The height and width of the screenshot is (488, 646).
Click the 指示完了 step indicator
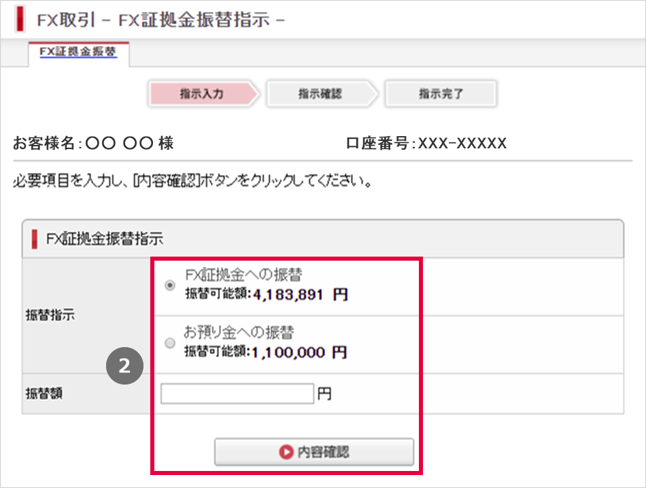click(441, 94)
